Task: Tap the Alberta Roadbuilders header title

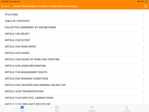Action: coord(45,6)
